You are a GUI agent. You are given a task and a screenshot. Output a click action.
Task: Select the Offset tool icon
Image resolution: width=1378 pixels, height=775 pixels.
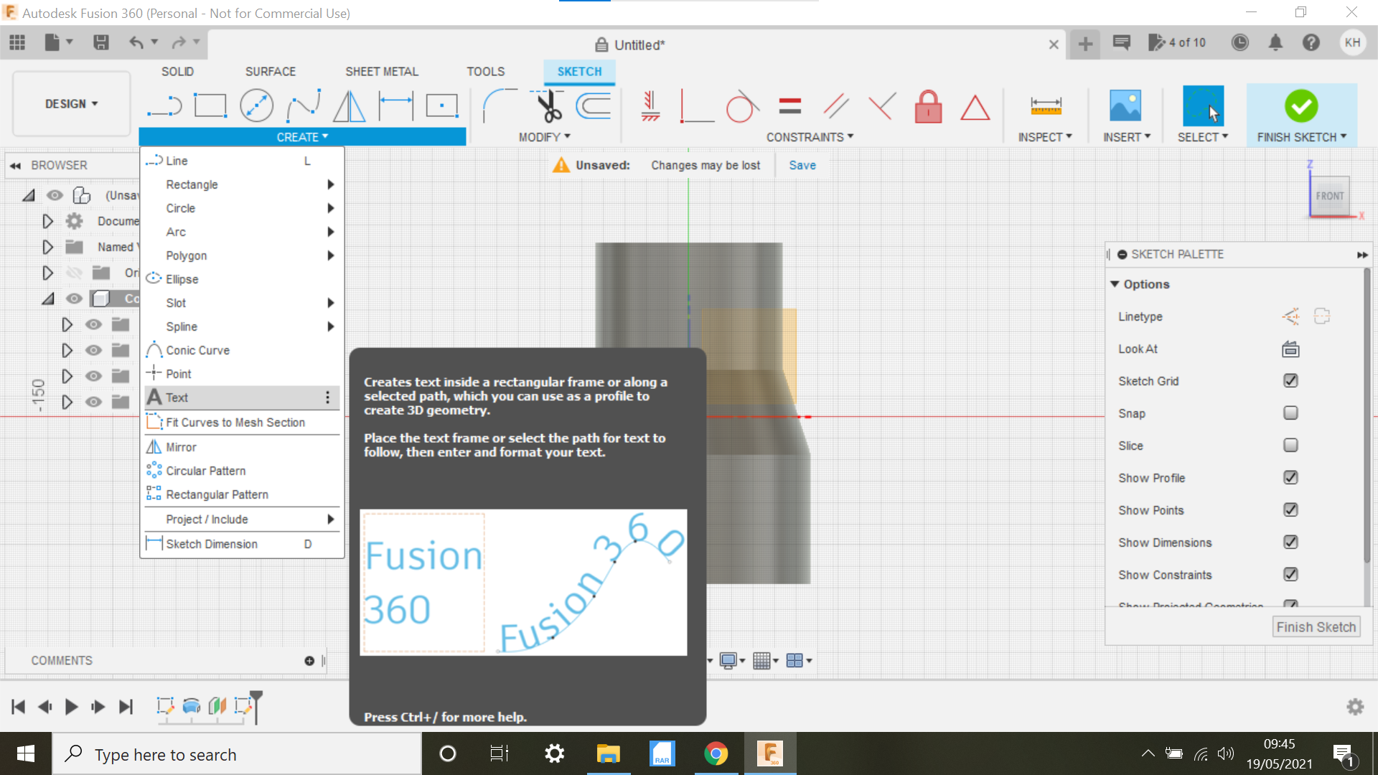pyautogui.click(x=594, y=106)
